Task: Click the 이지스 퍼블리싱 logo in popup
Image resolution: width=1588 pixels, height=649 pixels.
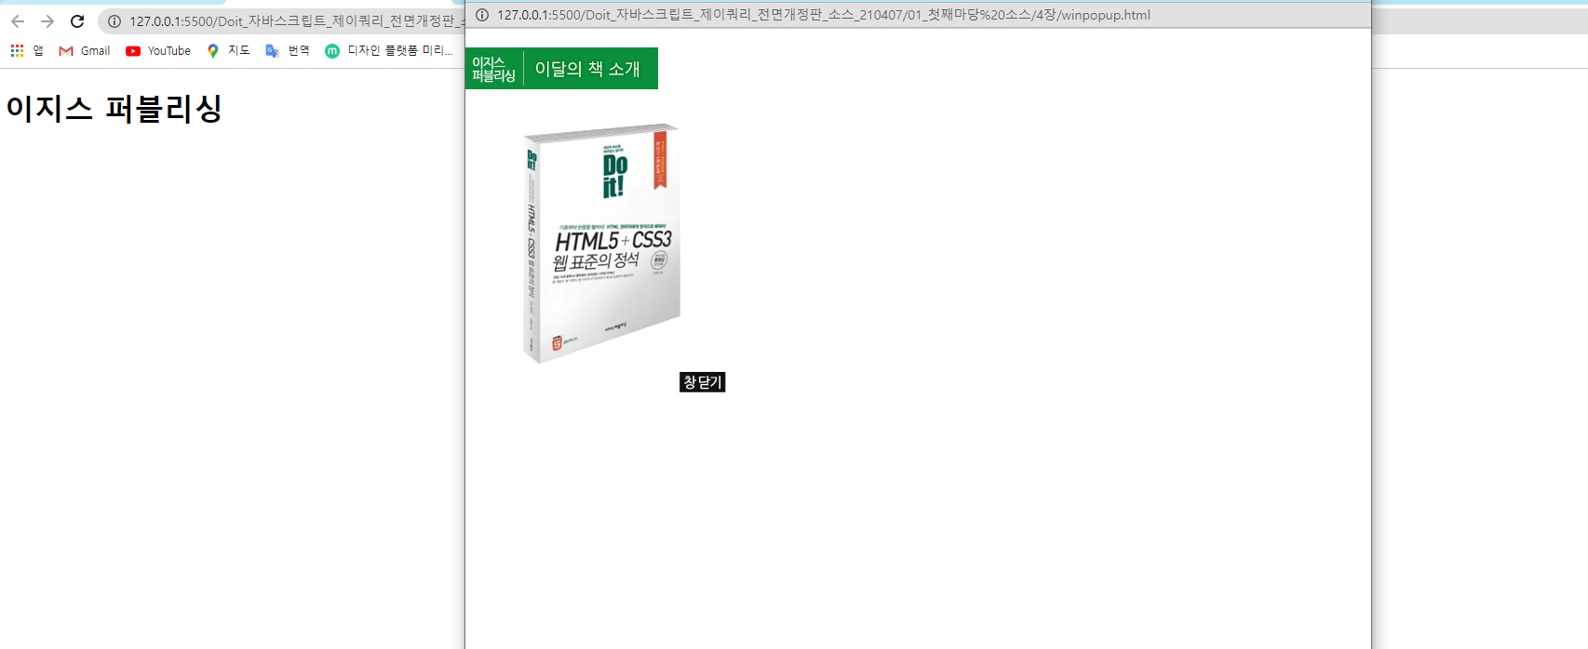Action: [493, 69]
